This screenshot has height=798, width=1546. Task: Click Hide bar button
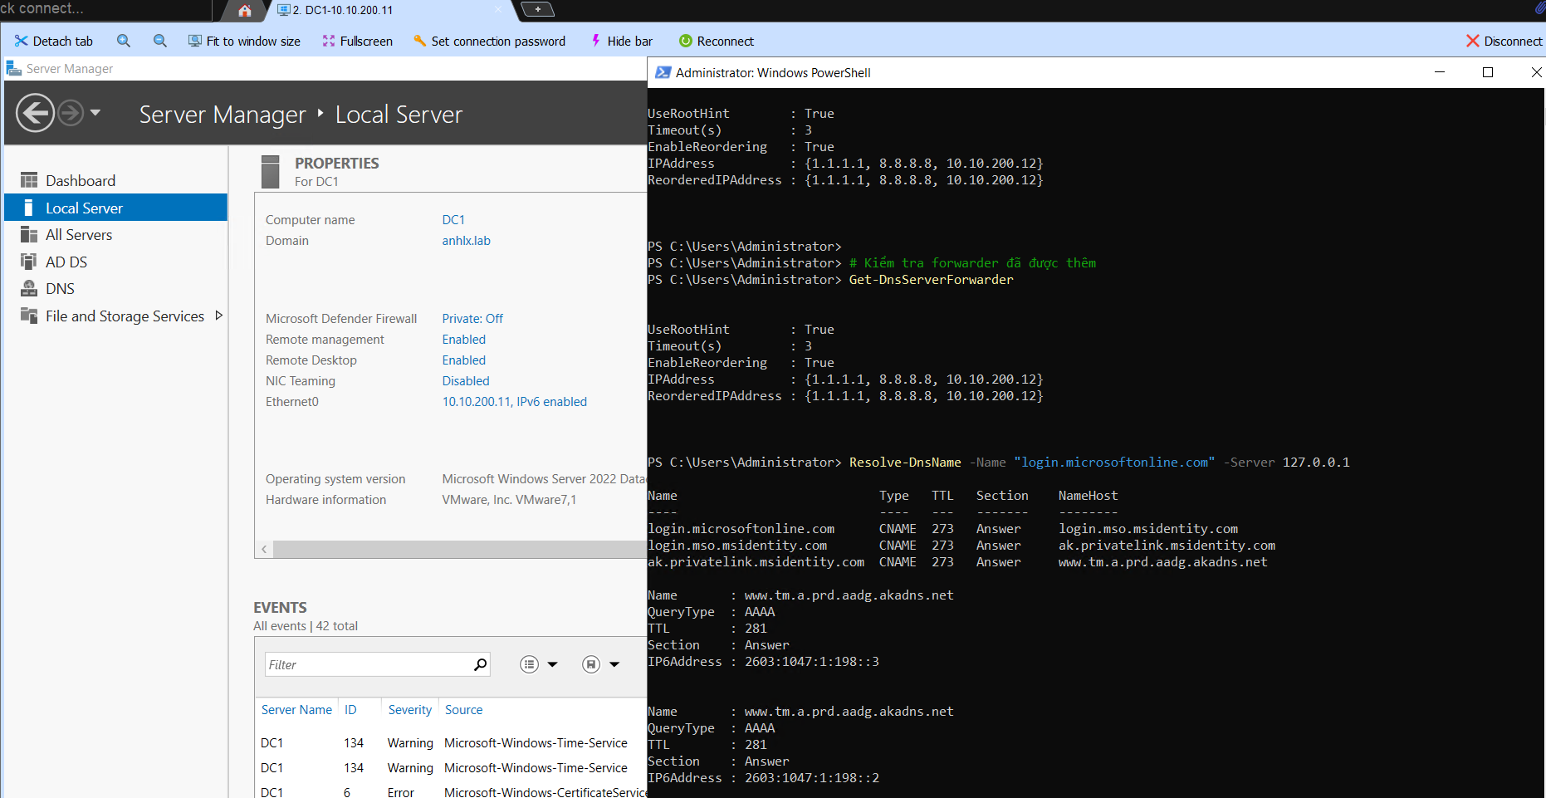point(621,41)
